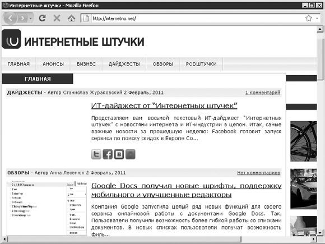Click the browser Back arrow button
Image resolution: width=325 pixels, height=244 pixels.
[10, 19]
